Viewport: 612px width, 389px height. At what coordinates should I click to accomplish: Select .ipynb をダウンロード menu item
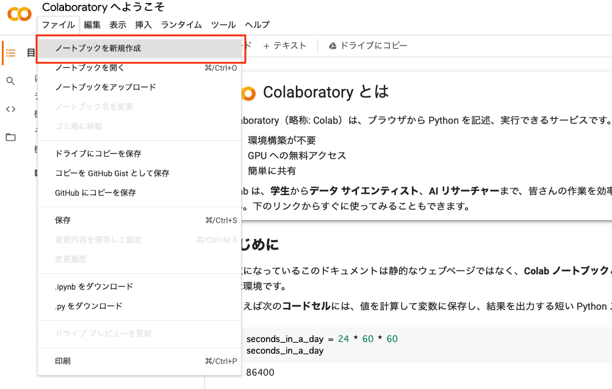click(139, 287)
